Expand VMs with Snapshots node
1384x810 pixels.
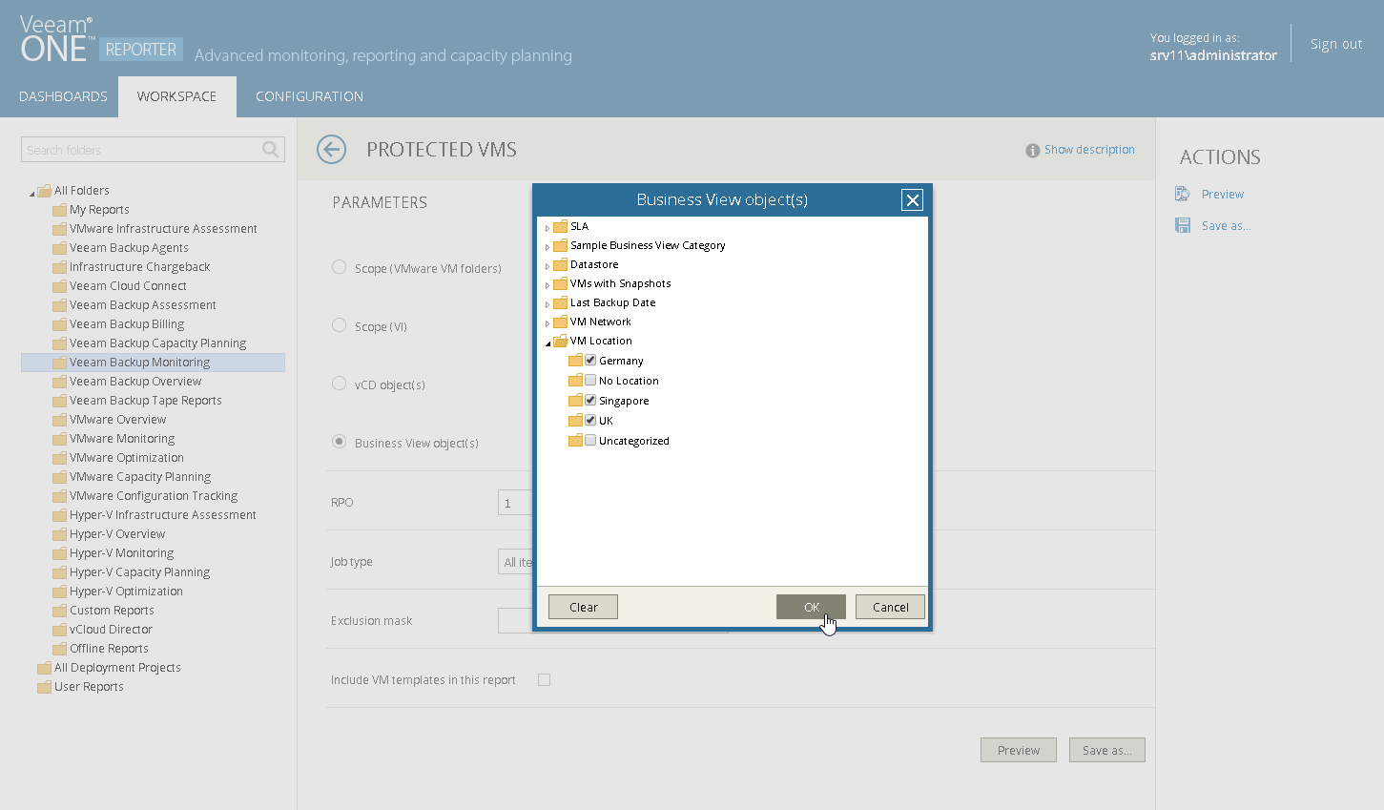click(x=547, y=285)
